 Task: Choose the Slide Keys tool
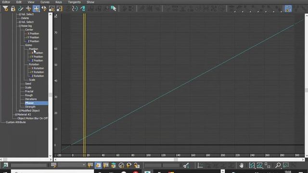pyautogui.click(x=44, y=9)
